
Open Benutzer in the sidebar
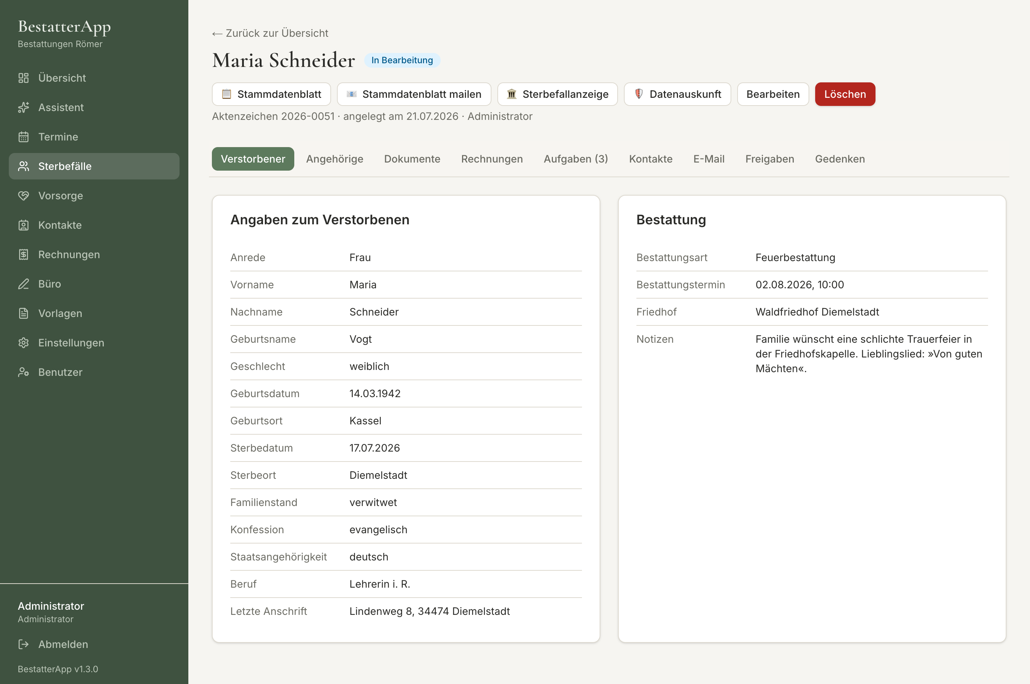pos(94,372)
